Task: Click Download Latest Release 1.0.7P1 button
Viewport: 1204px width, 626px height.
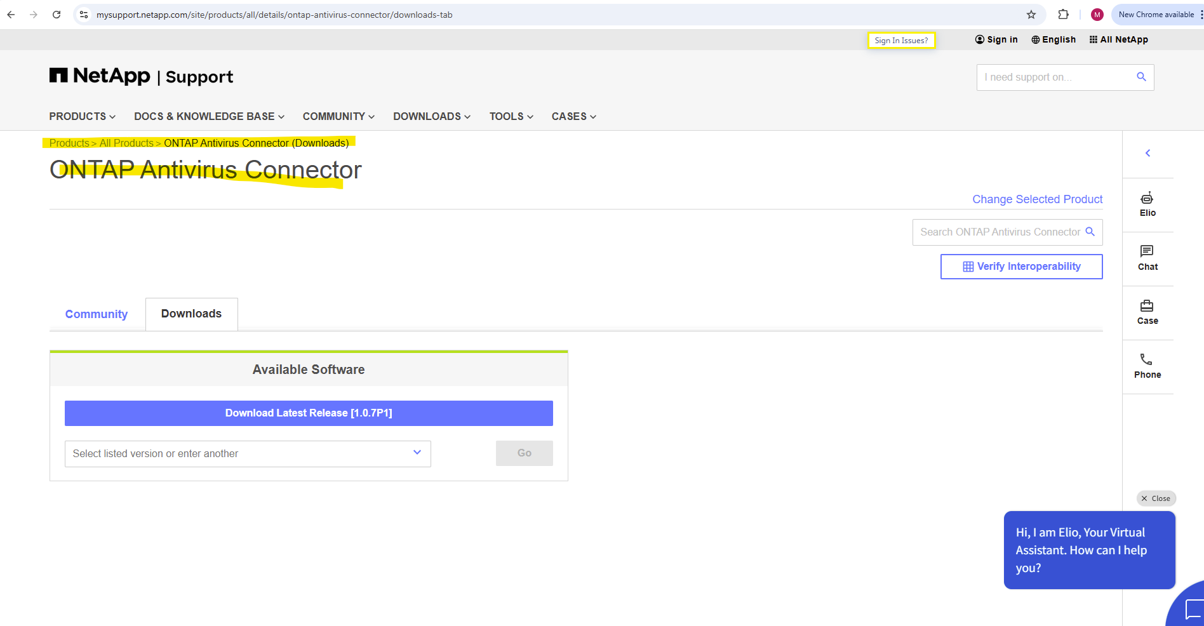Action: 309,413
